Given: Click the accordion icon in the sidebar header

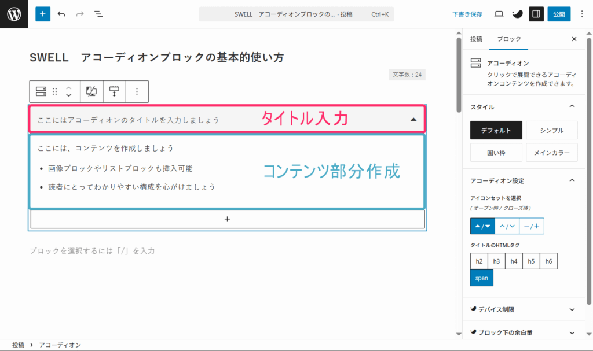Looking at the screenshot, I should click(x=476, y=62).
